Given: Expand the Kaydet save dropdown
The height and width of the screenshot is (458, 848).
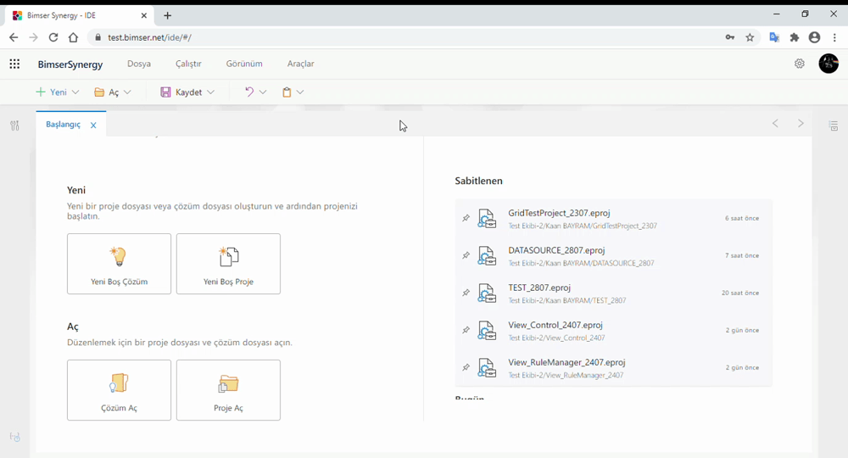Looking at the screenshot, I should [x=210, y=92].
